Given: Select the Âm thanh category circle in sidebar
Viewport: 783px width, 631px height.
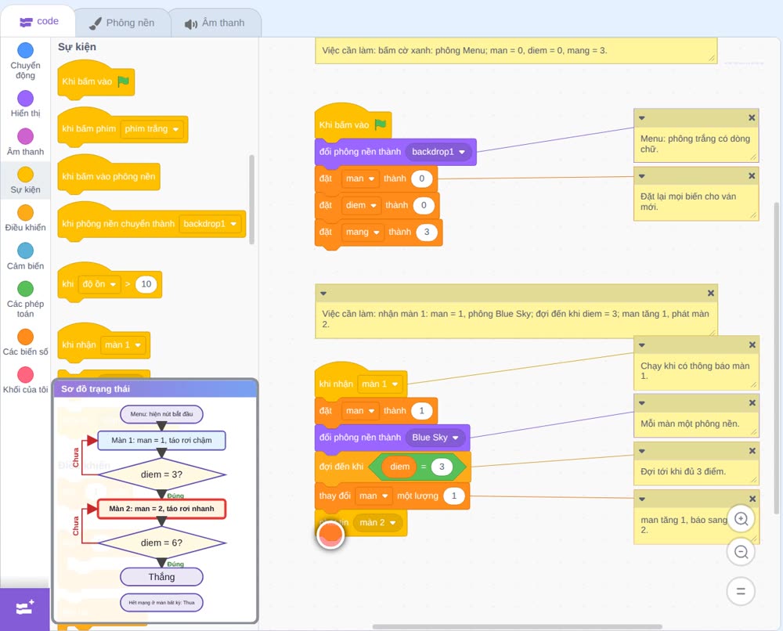Looking at the screenshot, I should (x=25, y=135).
